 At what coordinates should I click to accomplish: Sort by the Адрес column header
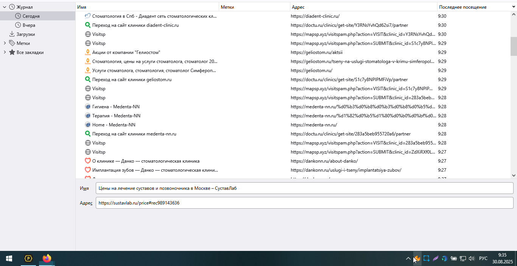364,7
